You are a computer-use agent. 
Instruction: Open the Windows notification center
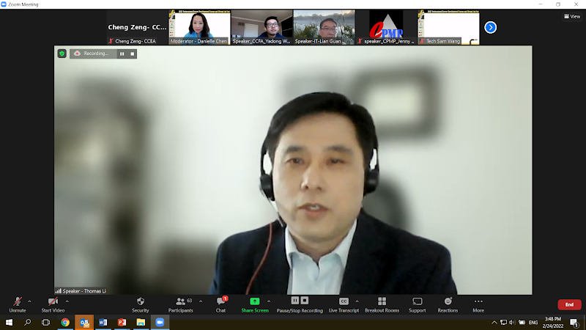point(574,322)
